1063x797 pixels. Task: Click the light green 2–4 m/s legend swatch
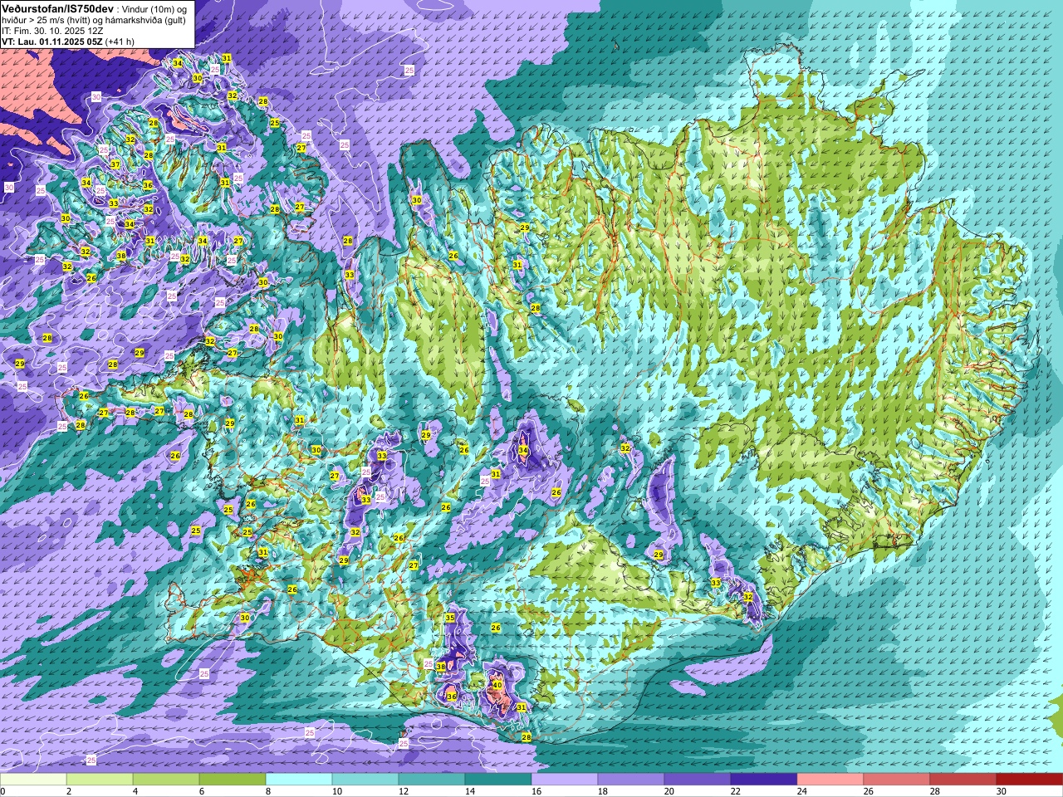100,780
